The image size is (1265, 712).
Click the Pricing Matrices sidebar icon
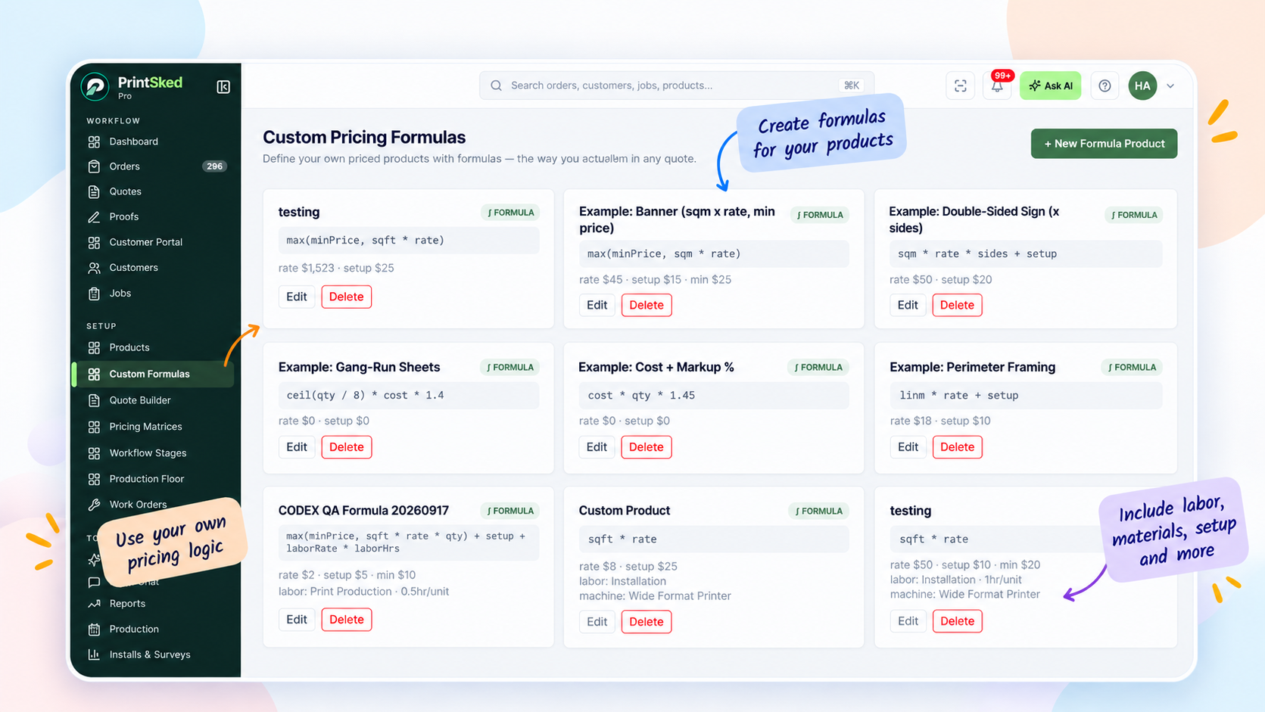click(94, 427)
